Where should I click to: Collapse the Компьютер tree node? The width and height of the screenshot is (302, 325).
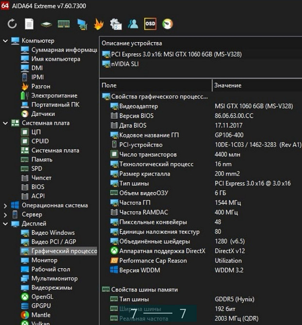[x=5, y=41]
